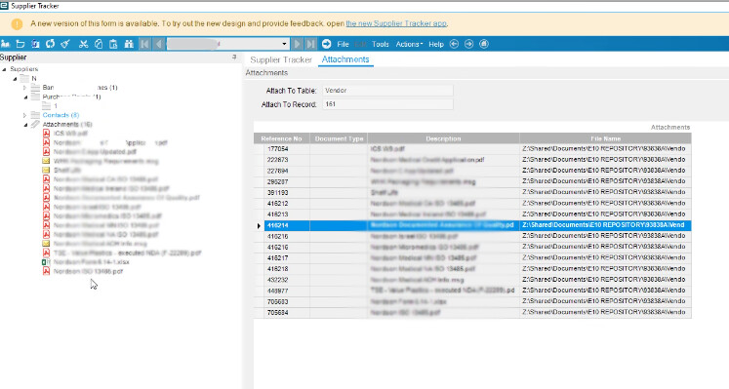Click the PDF icon beside ICS W9.pdf

tap(47, 134)
